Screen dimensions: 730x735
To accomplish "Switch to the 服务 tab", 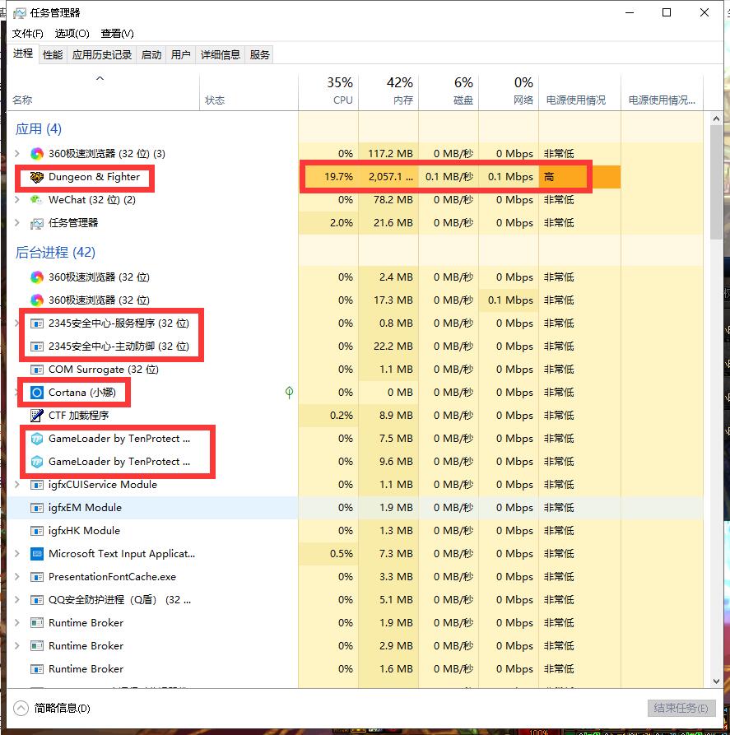I will [x=259, y=55].
